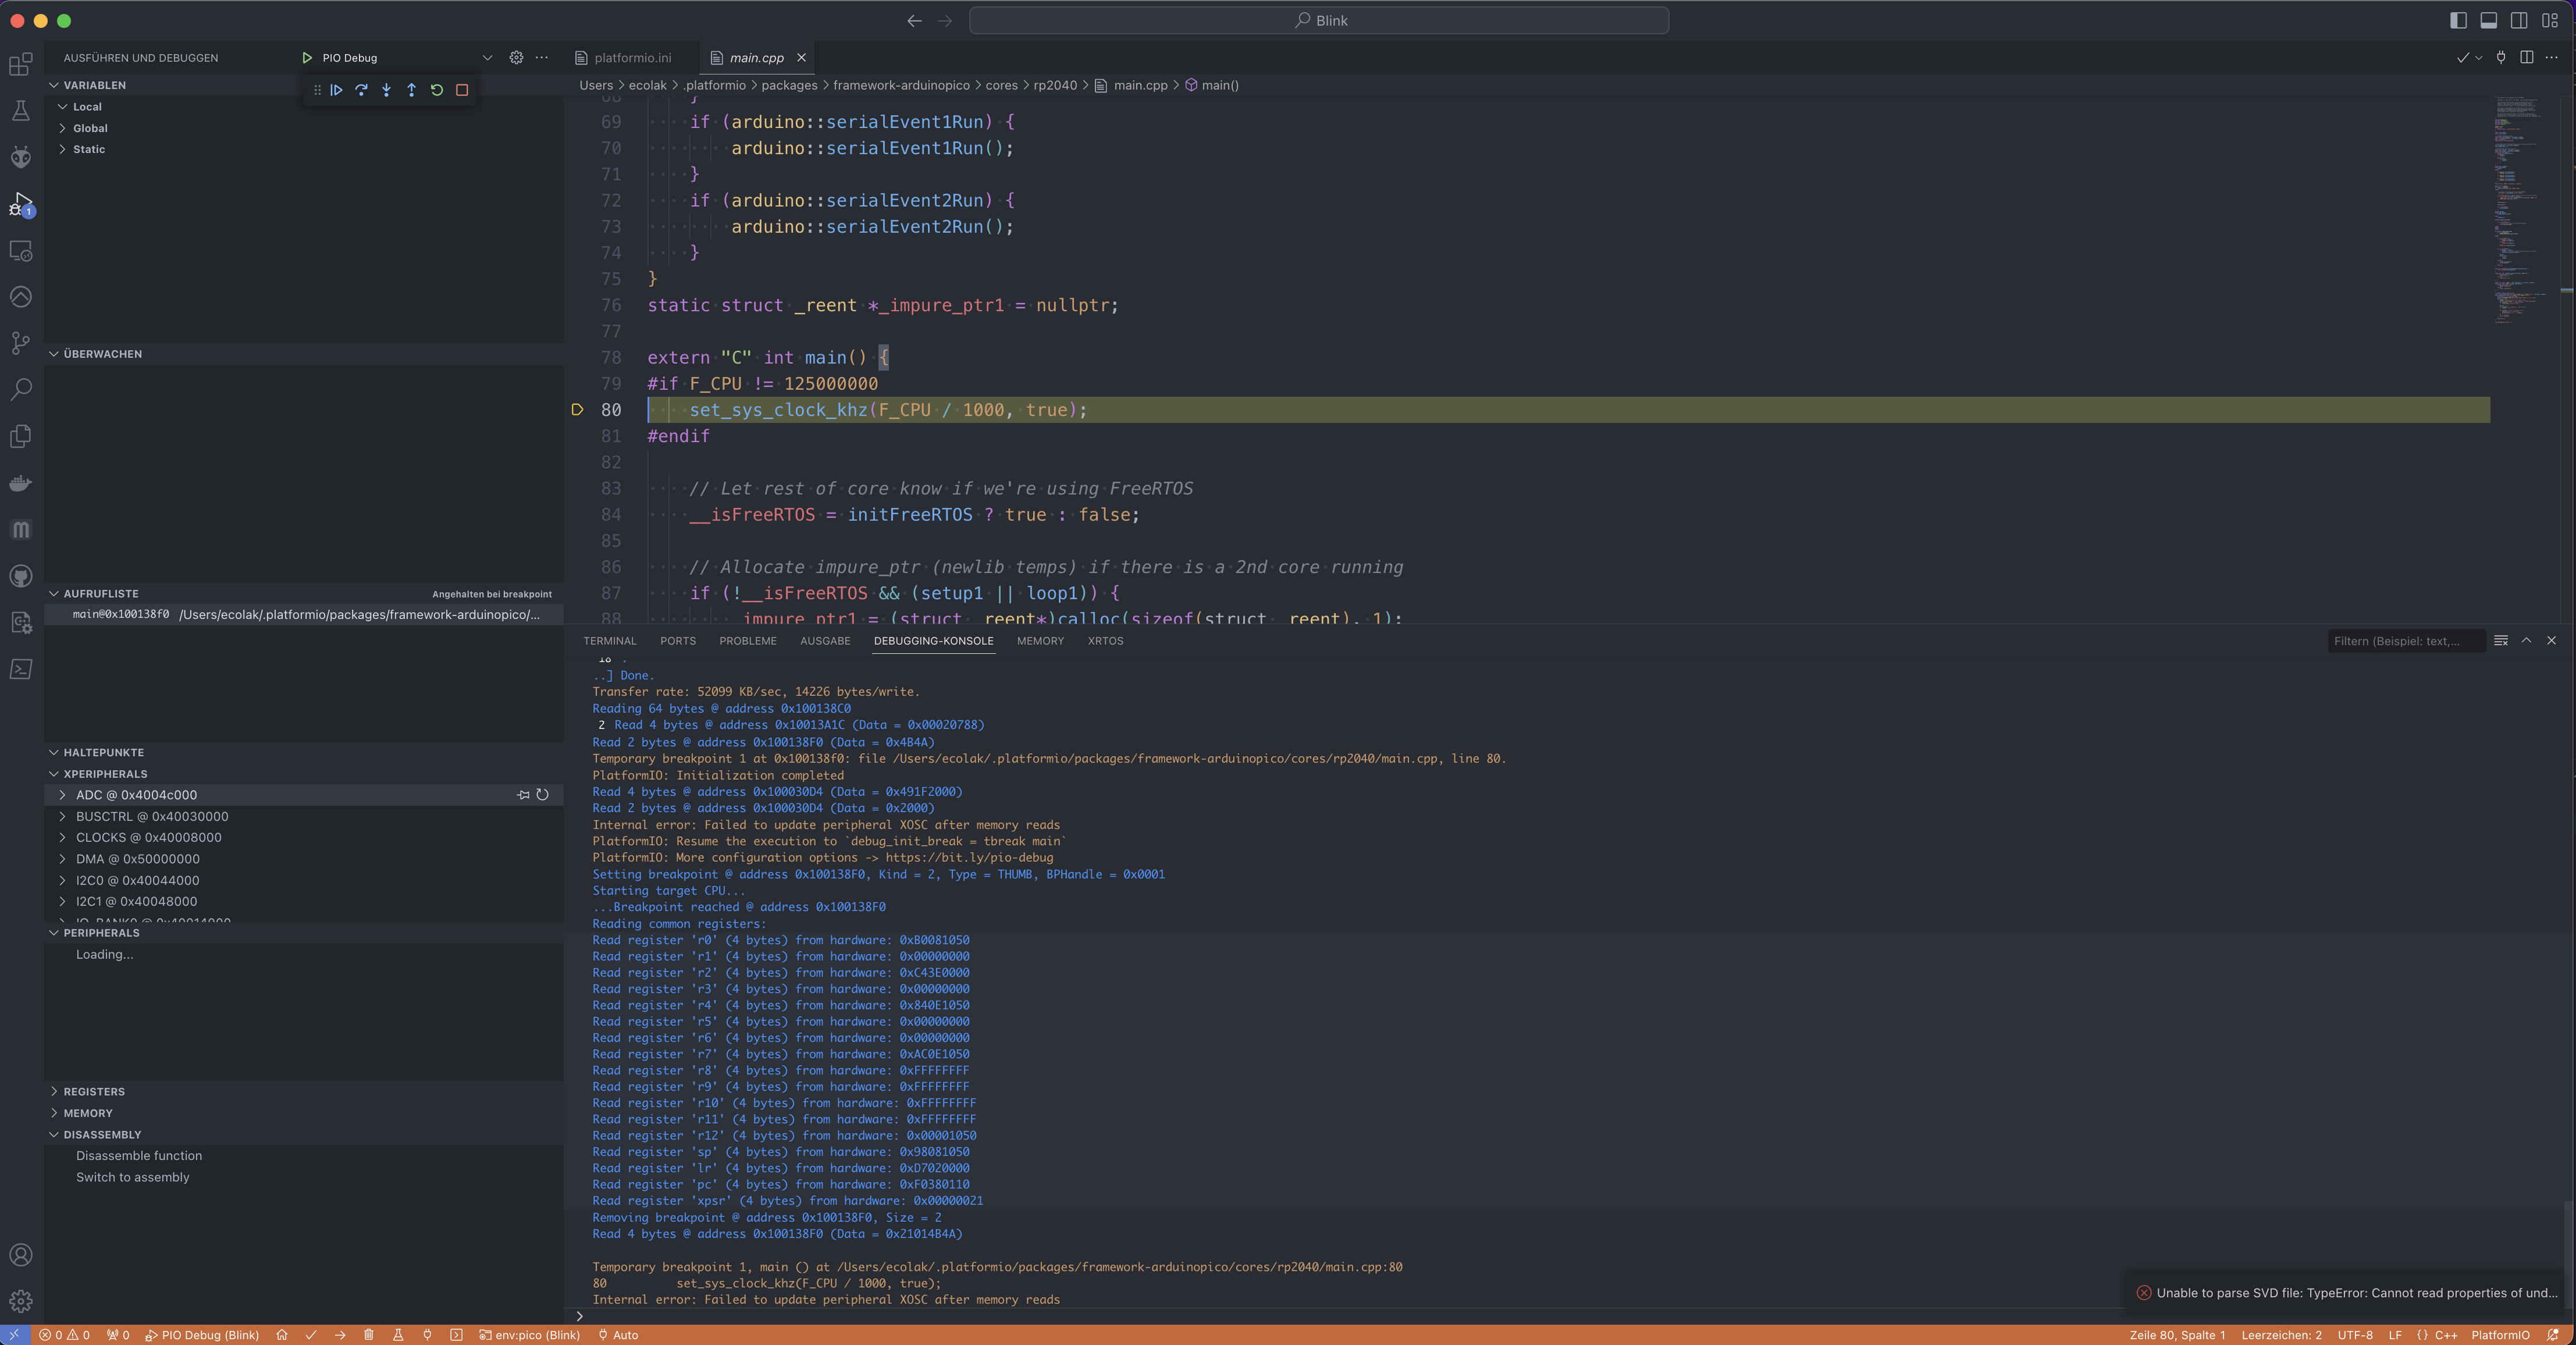Open the platformio.ini editor tab
This screenshot has height=1345, width=2576.
(632, 58)
